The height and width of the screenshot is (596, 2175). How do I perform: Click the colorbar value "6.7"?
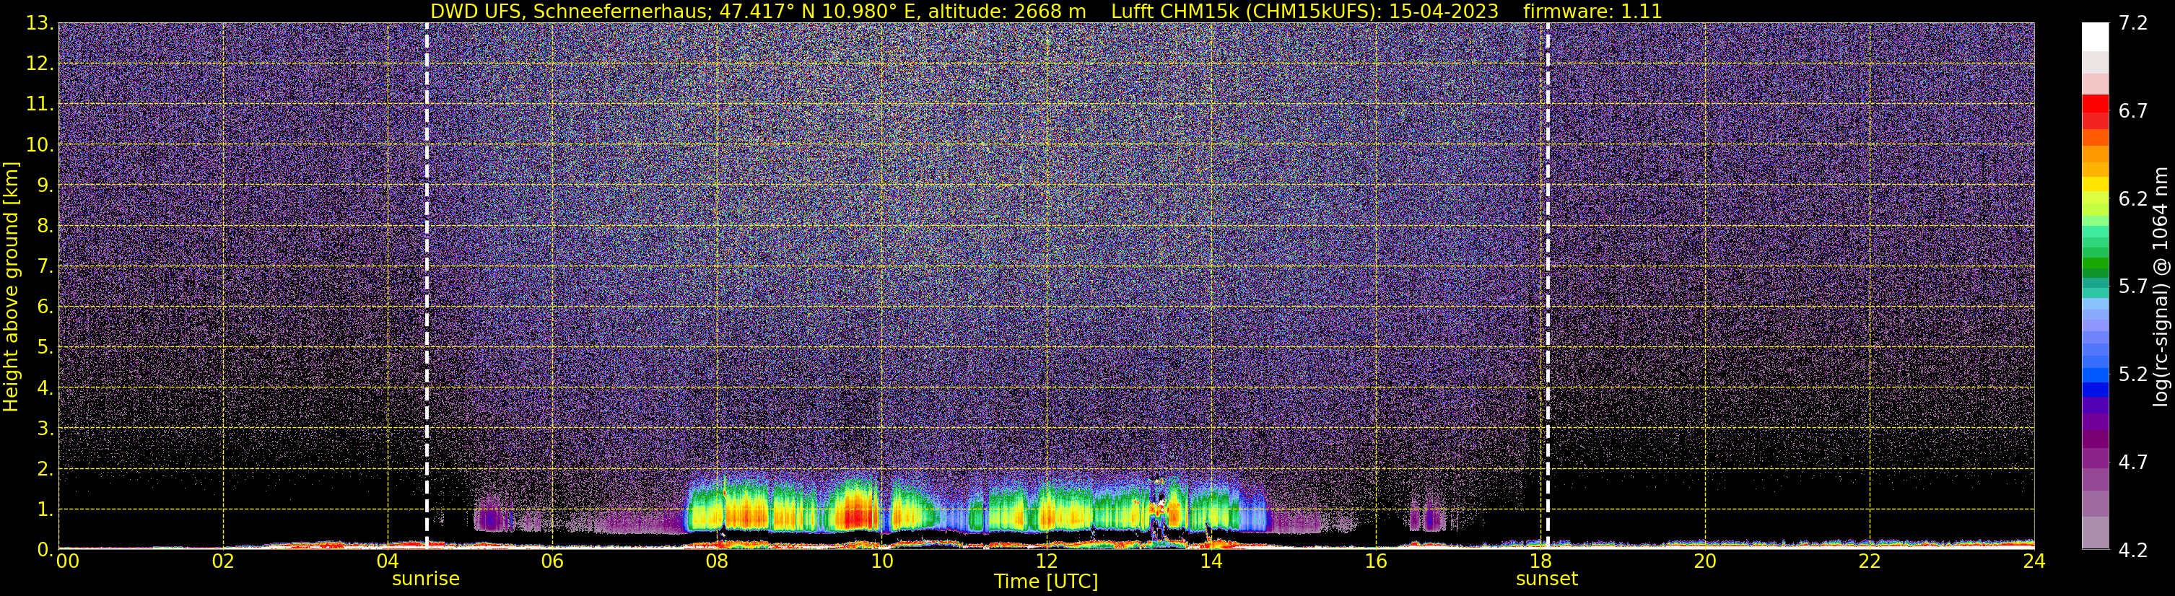[2133, 110]
